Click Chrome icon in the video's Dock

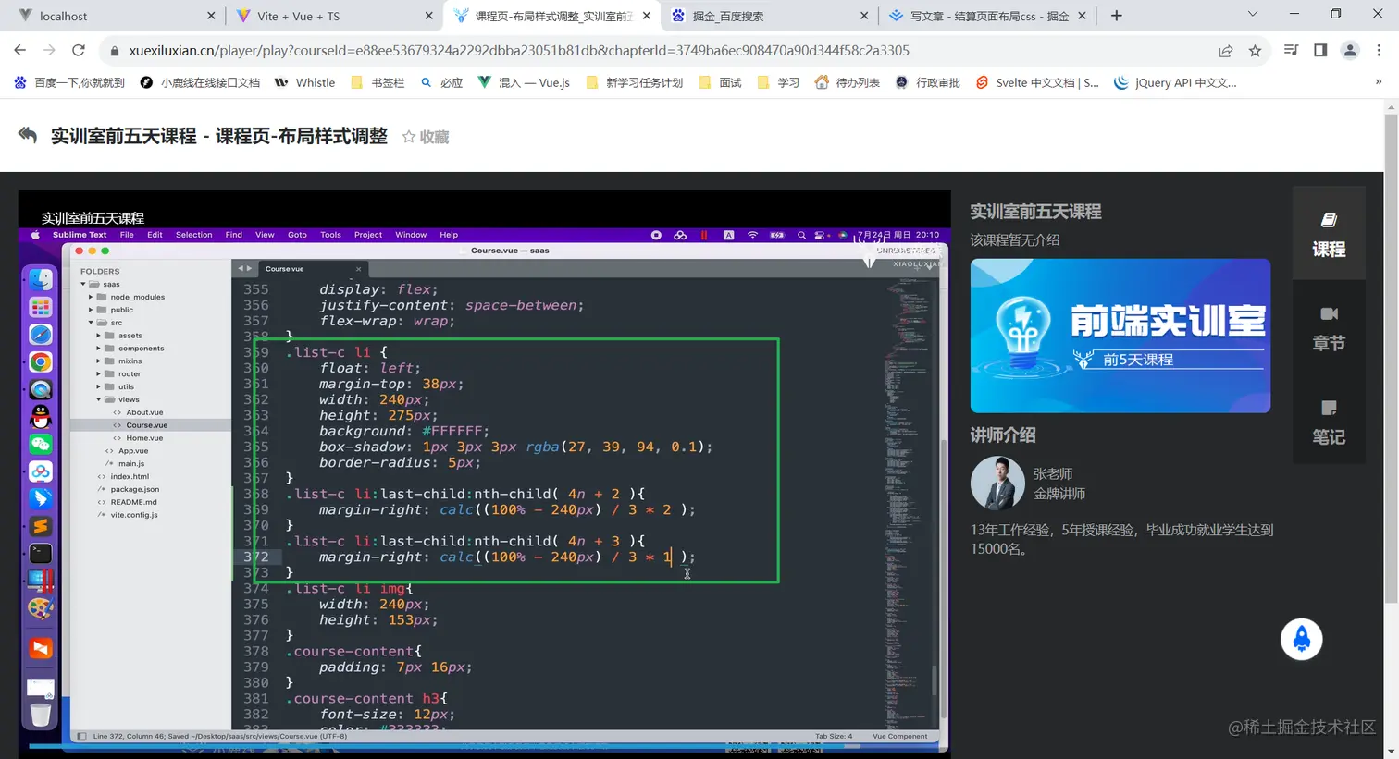point(41,362)
